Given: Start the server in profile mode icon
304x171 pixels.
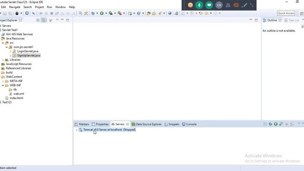Looking at the screenshot, I should pyautogui.click(x=281, y=124).
